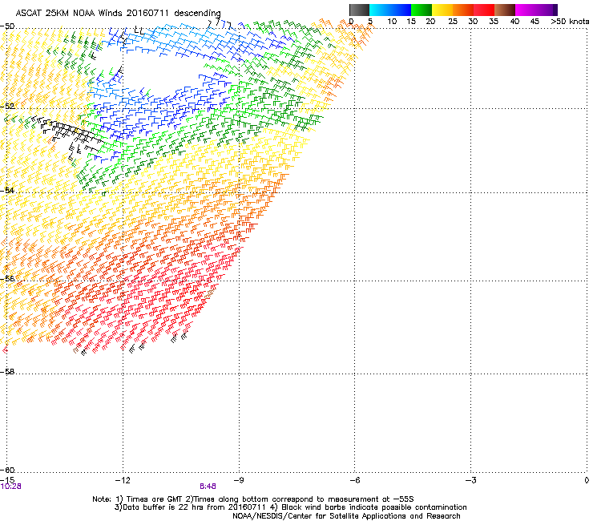Click the '>50 knots' legend label
Viewport: 593px width, 521px height.
pyautogui.click(x=570, y=22)
